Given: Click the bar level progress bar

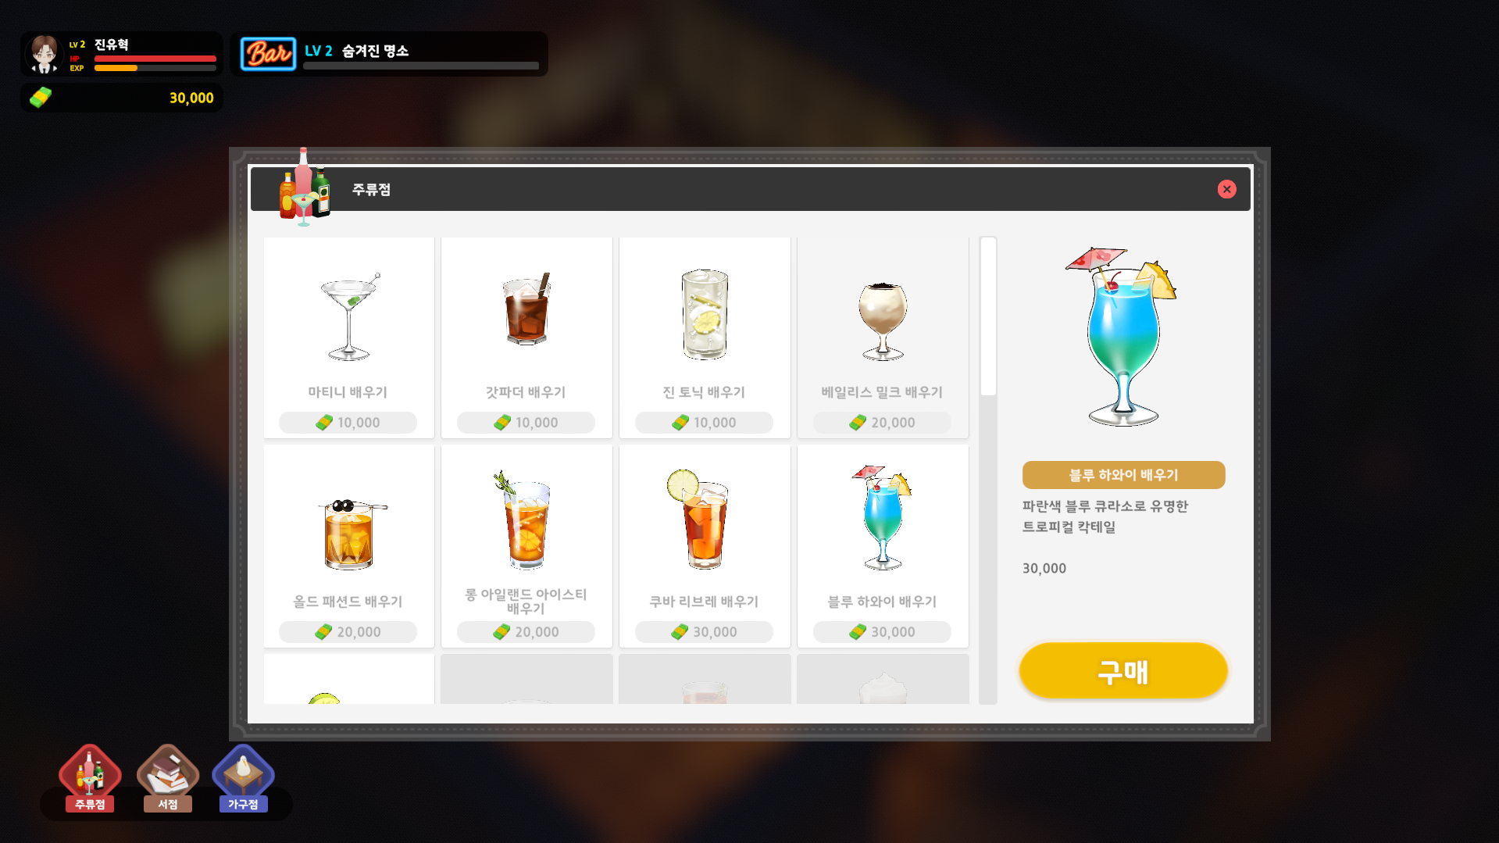Looking at the screenshot, I should point(421,66).
